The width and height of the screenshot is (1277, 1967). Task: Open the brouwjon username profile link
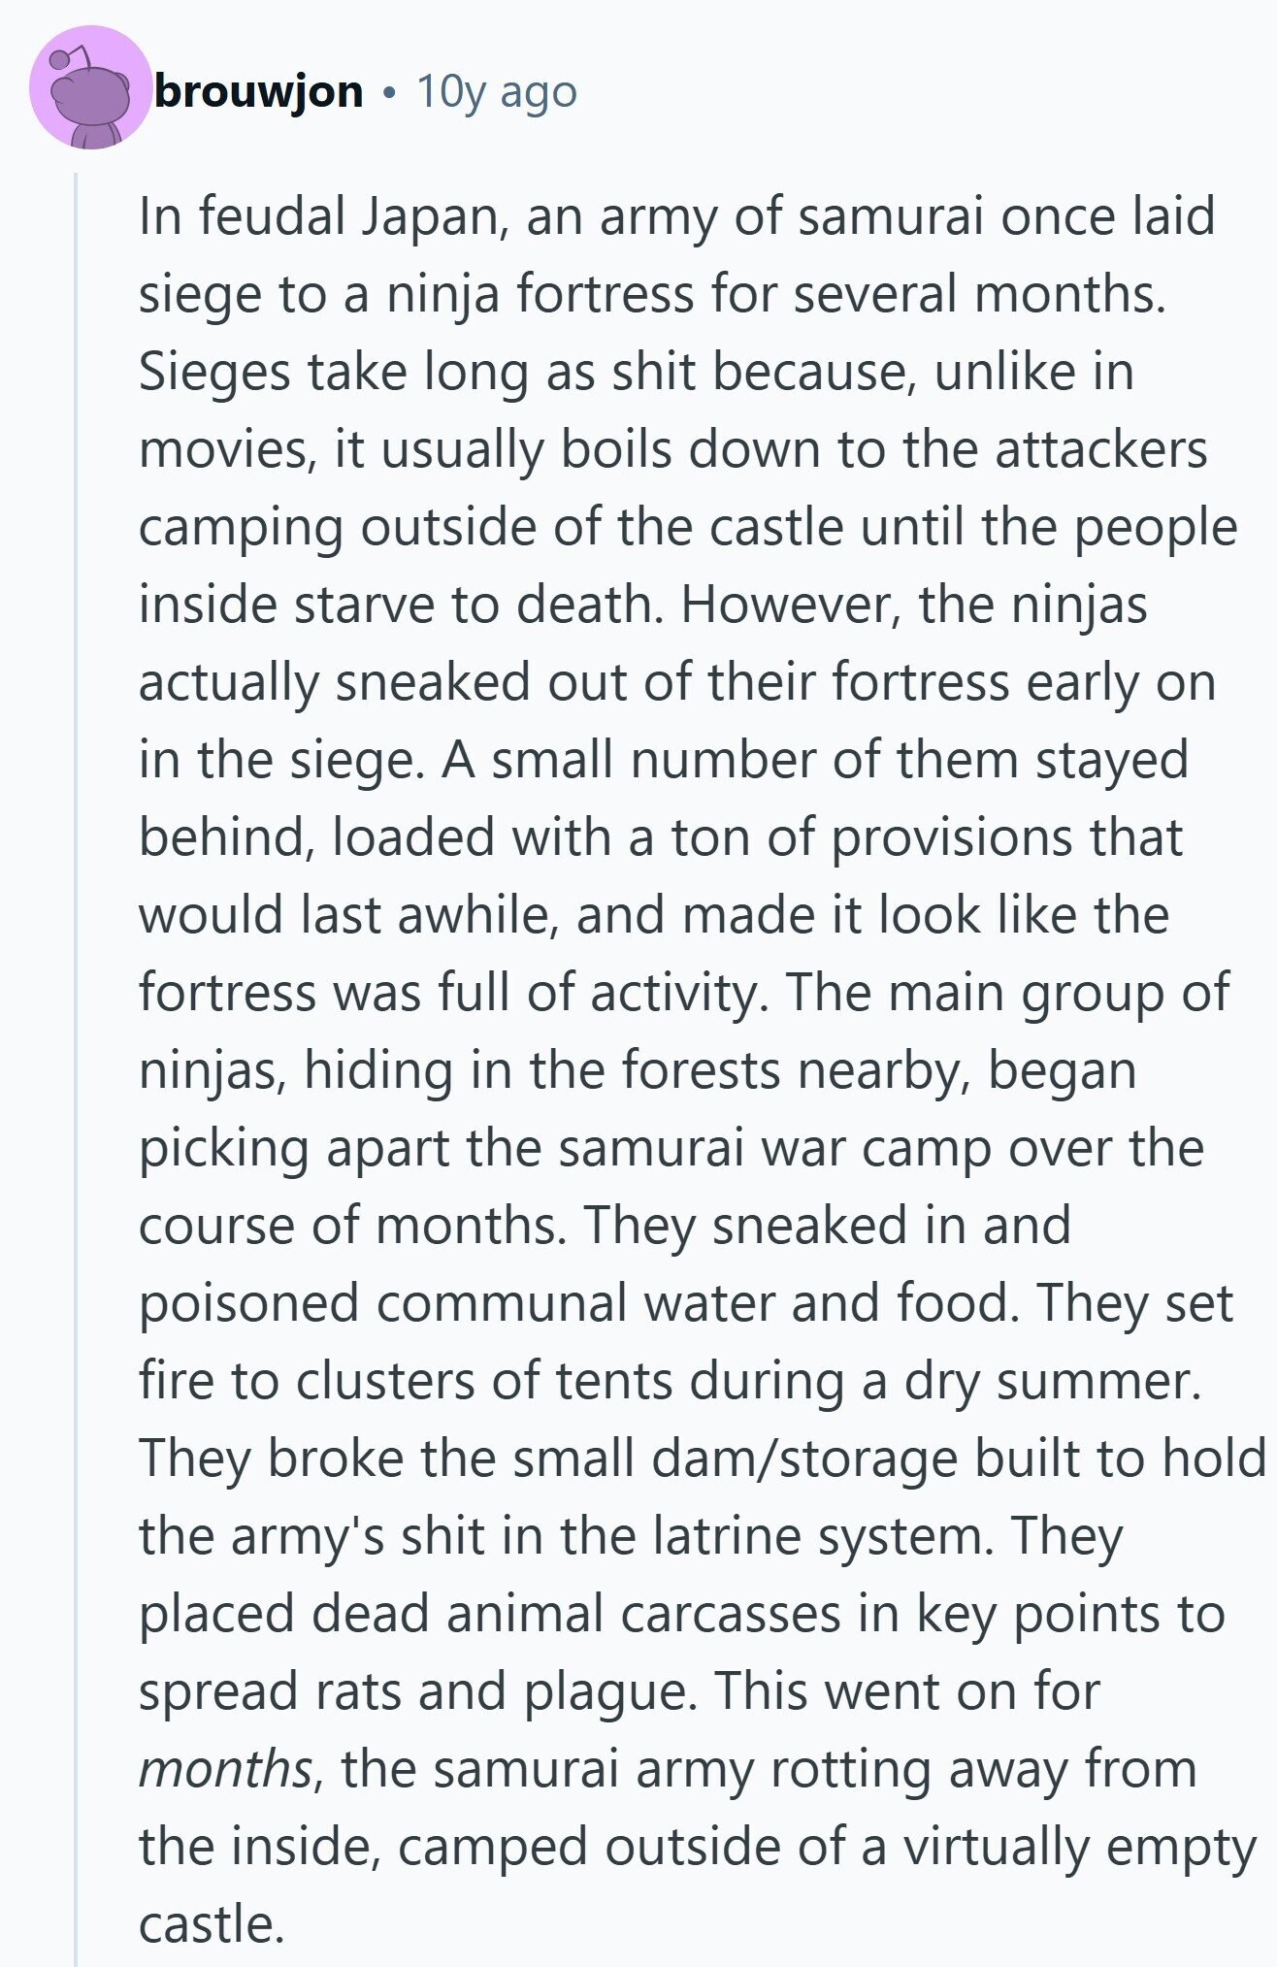pyautogui.click(x=258, y=91)
